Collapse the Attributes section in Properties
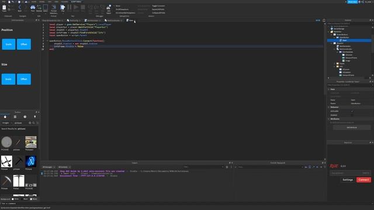This screenshot has height=210, width=374. click(x=329, y=119)
